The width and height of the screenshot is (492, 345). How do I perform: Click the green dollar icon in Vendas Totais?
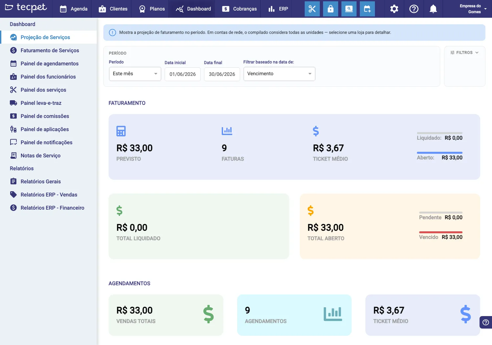click(x=209, y=314)
